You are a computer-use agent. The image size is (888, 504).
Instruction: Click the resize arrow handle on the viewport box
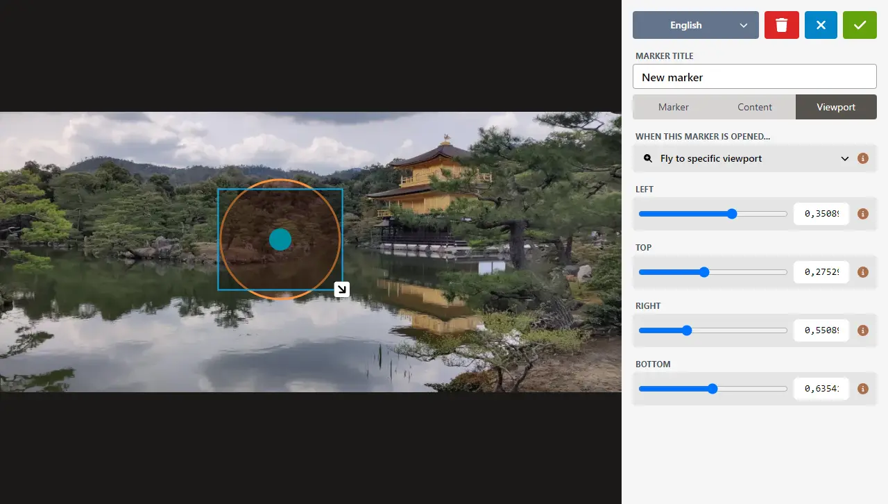click(341, 289)
